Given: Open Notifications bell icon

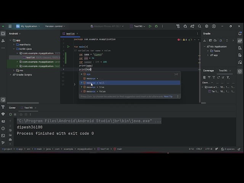Looking at the screenshot, I should point(240,34).
